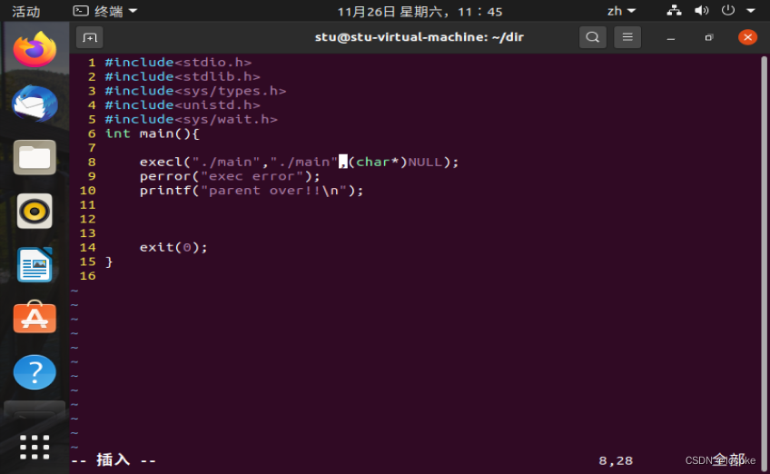The image size is (770, 474).
Task: Click the closing brace on line 15
Action: (x=109, y=262)
